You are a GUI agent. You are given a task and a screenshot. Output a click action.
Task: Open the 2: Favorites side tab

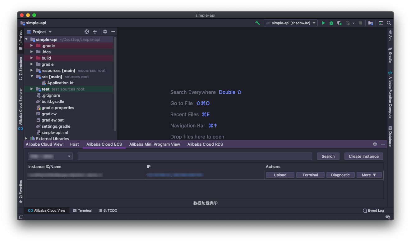[21, 192]
